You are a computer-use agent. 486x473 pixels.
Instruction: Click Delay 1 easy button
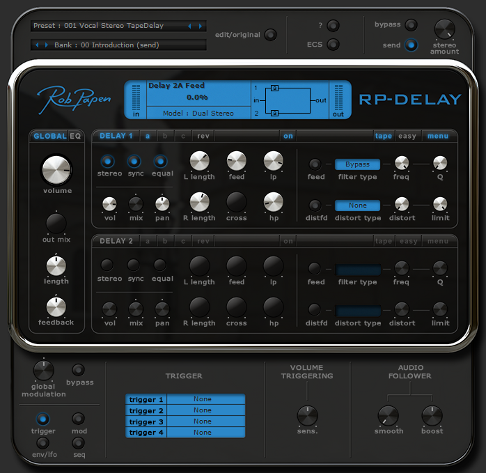[x=407, y=136]
